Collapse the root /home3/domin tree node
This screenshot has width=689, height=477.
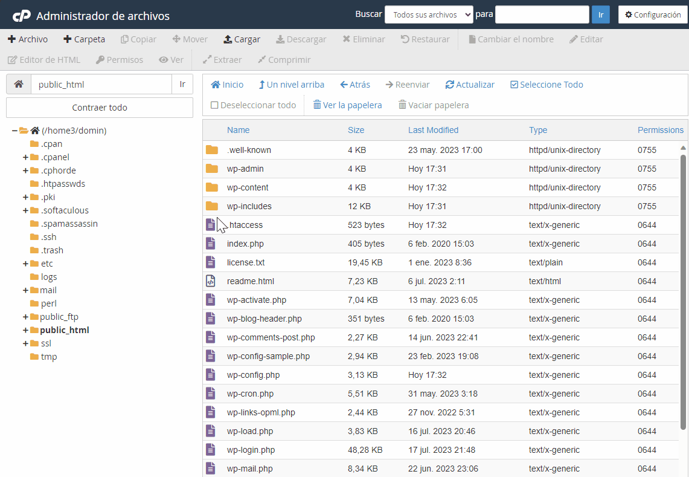click(x=14, y=131)
